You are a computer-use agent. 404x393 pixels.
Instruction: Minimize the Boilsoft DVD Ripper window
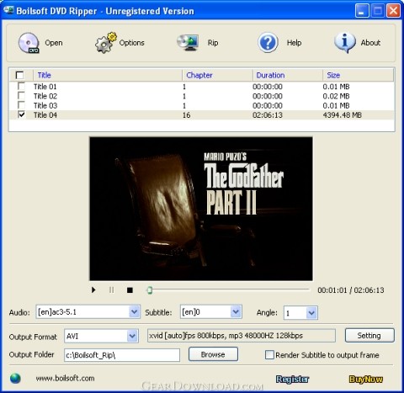tap(362, 11)
